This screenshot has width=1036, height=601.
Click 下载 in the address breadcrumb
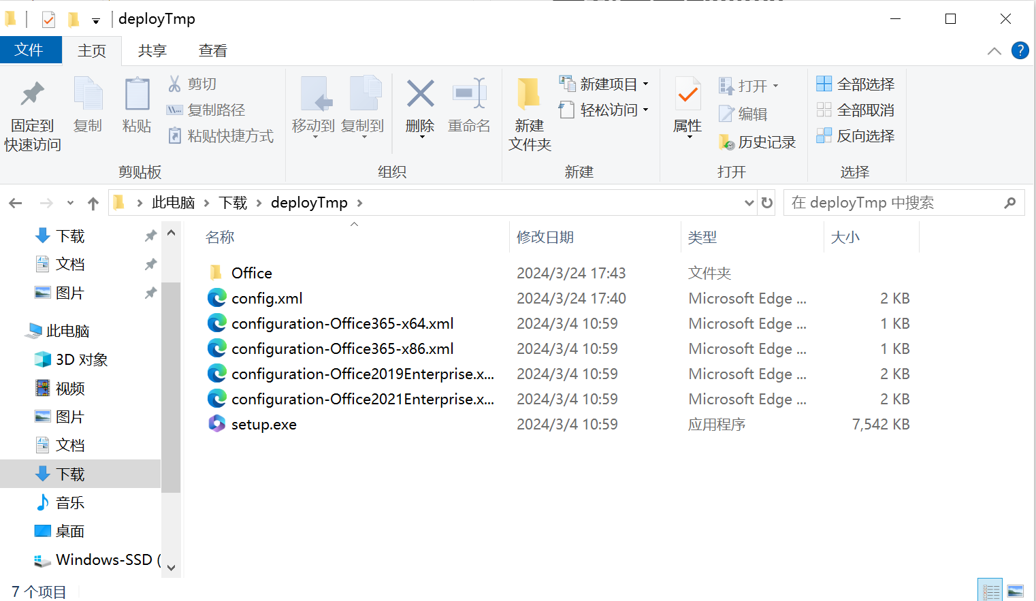233,202
